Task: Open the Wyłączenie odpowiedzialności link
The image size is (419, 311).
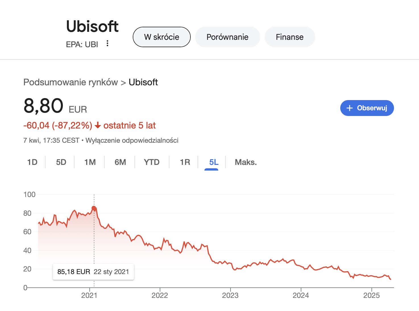Action: (132, 140)
